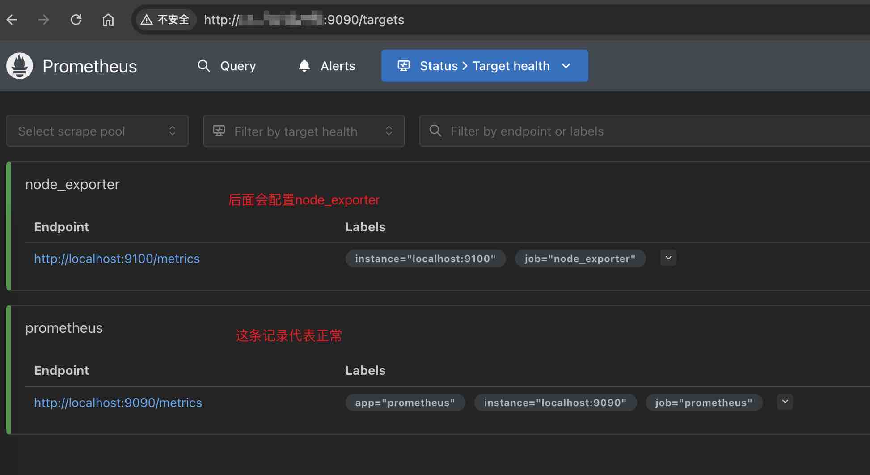870x475 pixels.
Task: Click Endpoint header in prometheus table
Action: pos(62,370)
